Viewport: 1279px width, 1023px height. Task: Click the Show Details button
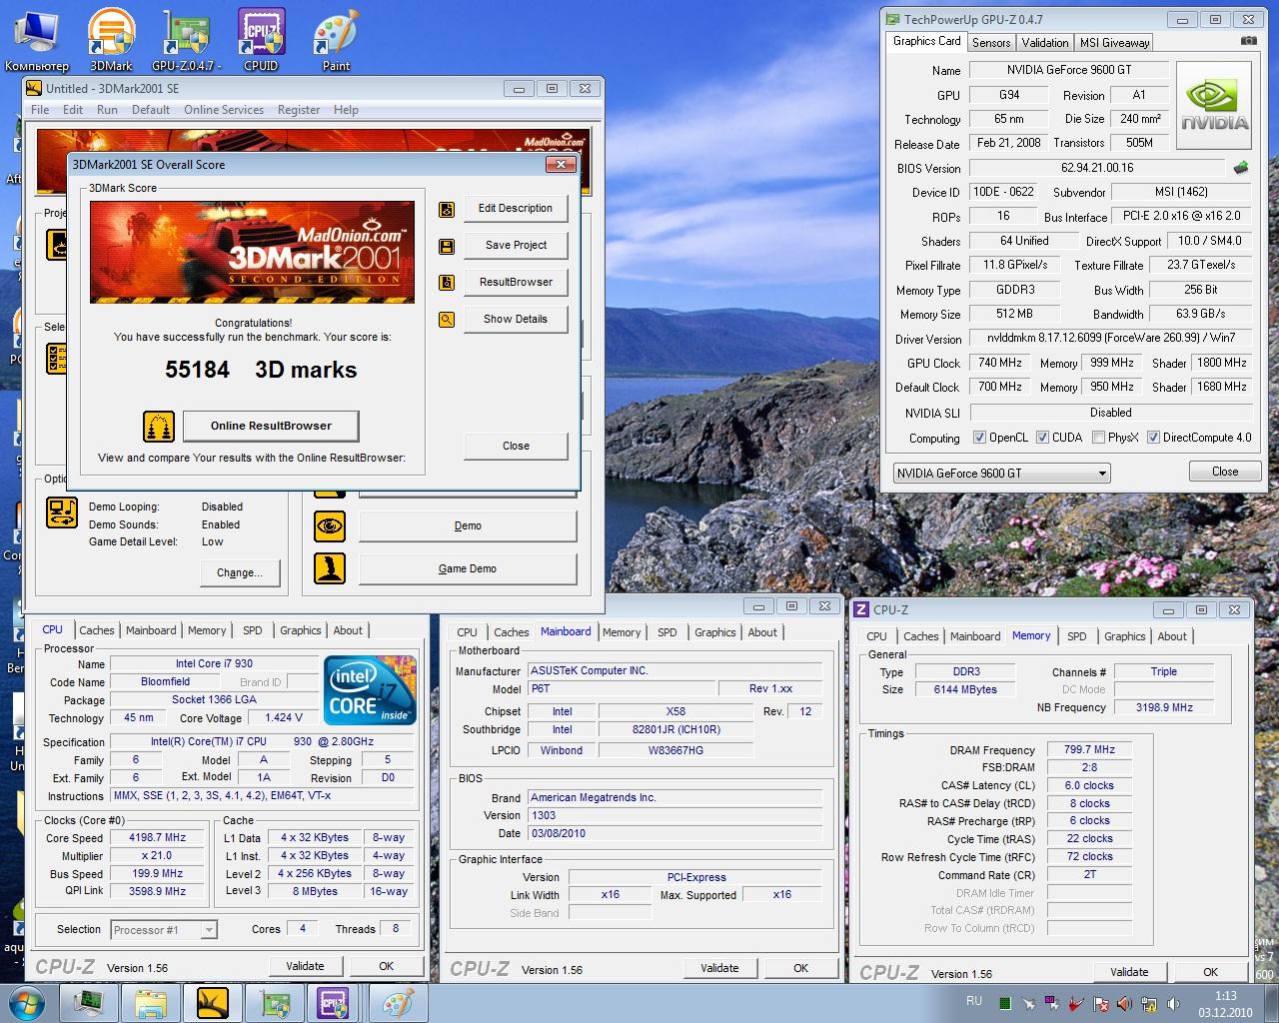[x=516, y=320]
